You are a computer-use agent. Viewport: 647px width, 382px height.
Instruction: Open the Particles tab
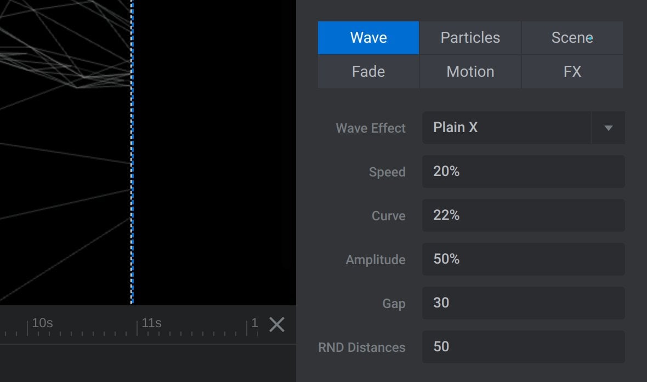(x=470, y=38)
